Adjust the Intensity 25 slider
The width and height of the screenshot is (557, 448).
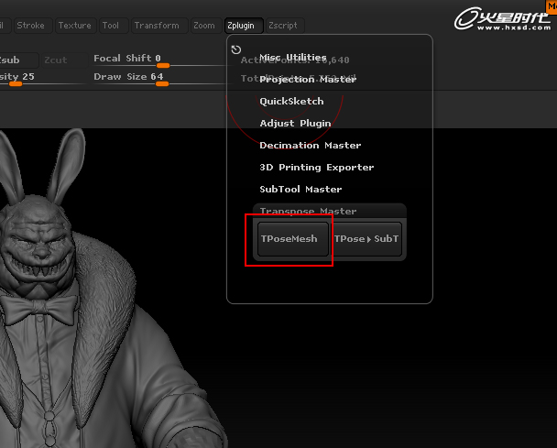43,79
